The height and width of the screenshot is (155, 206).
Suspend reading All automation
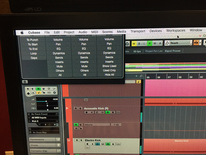(60, 75)
